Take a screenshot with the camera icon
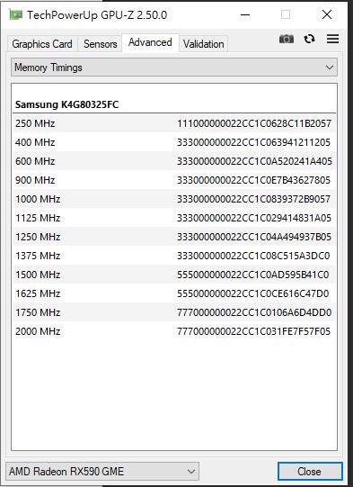Viewport: 353px width, 487px height. (286, 39)
